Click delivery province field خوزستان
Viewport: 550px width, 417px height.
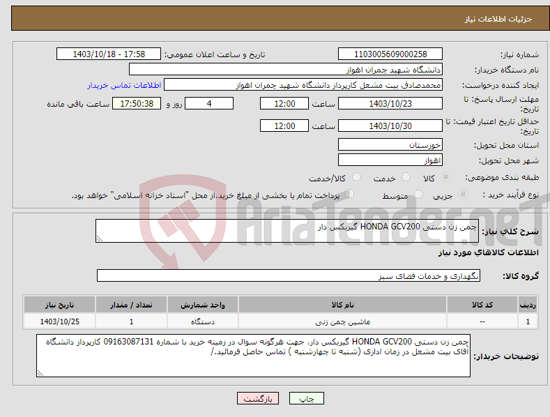(x=390, y=144)
